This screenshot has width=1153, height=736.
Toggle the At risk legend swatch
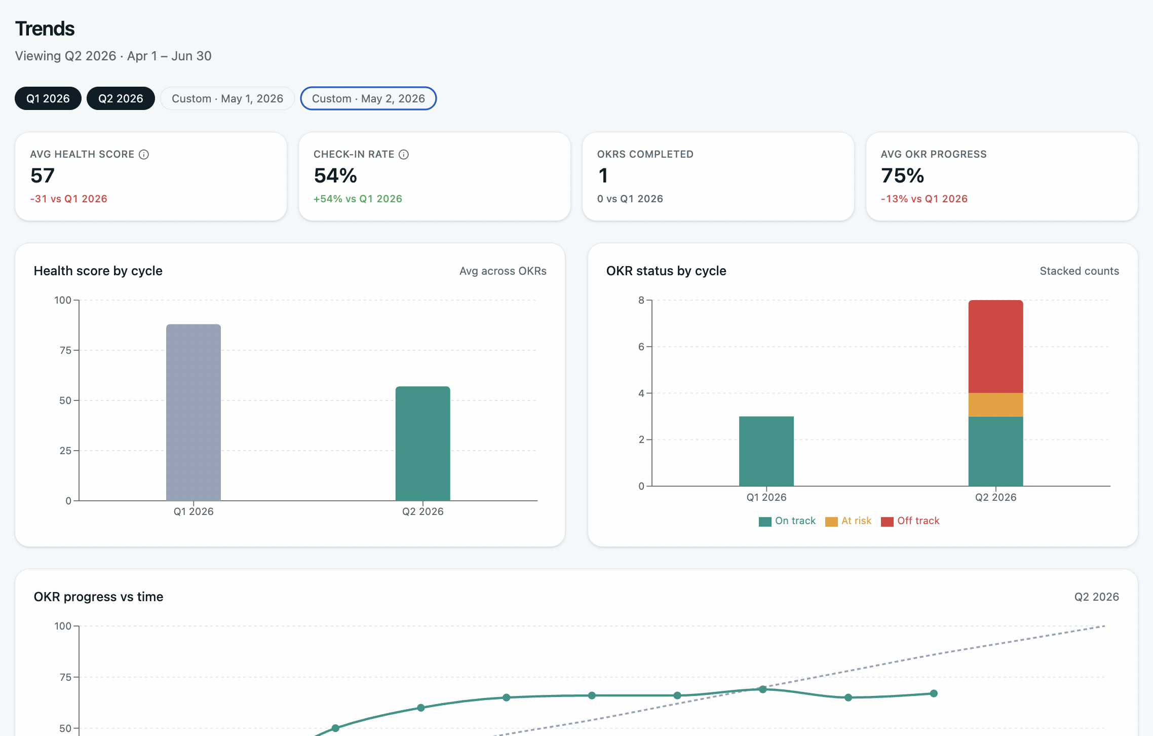point(831,522)
